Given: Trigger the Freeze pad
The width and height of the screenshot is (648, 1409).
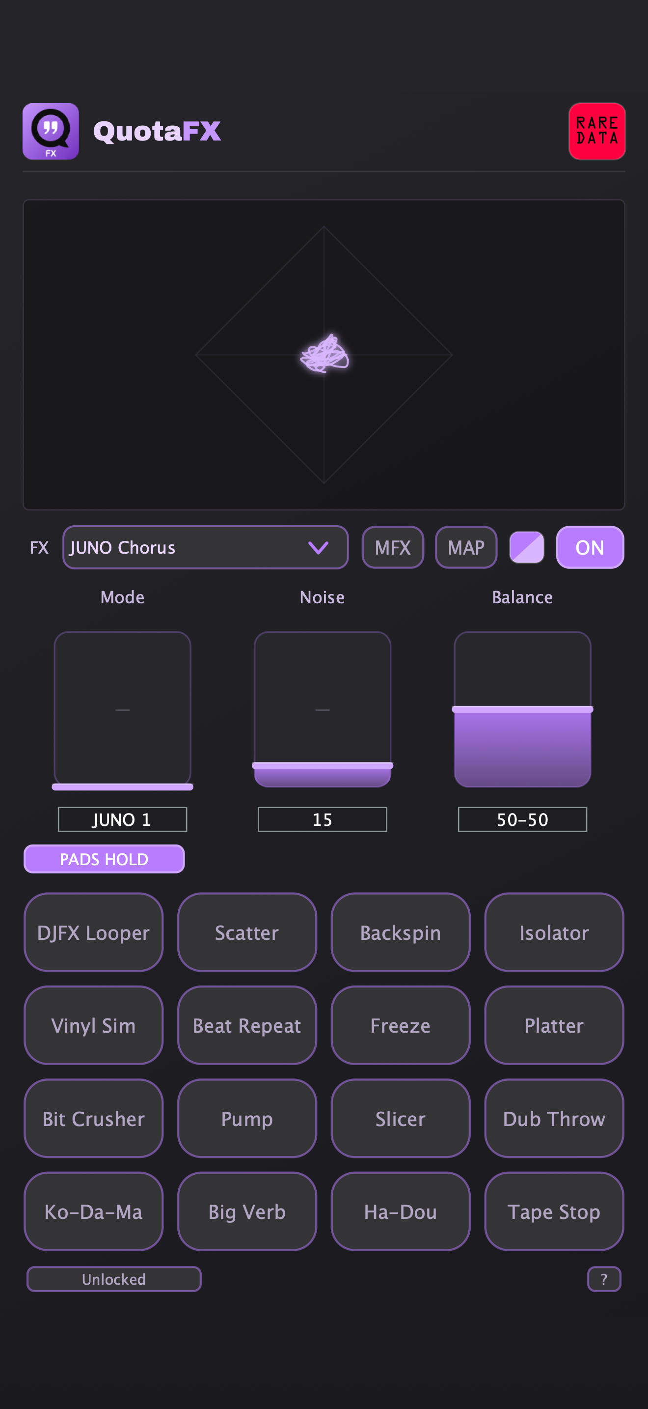Looking at the screenshot, I should pyautogui.click(x=401, y=1026).
